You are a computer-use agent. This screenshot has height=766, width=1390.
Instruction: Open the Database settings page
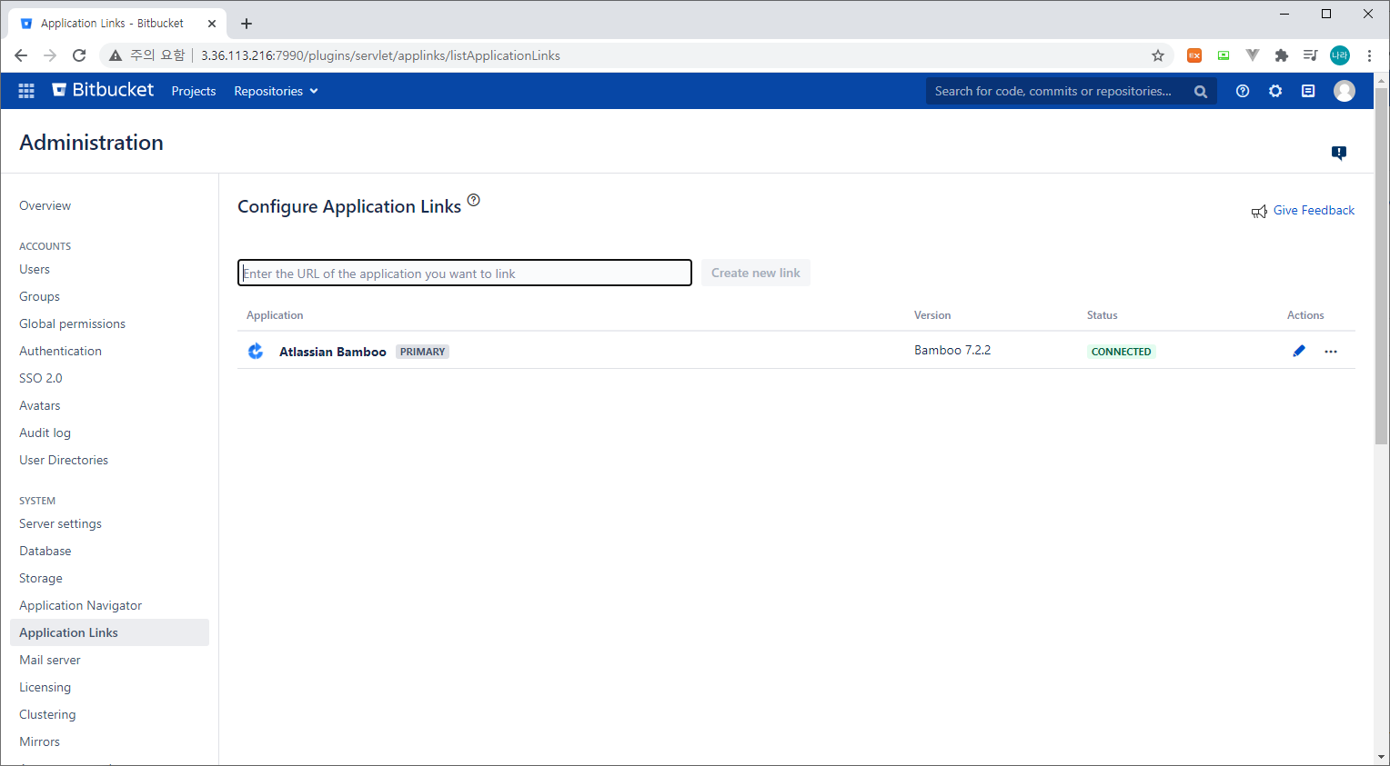click(x=45, y=551)
